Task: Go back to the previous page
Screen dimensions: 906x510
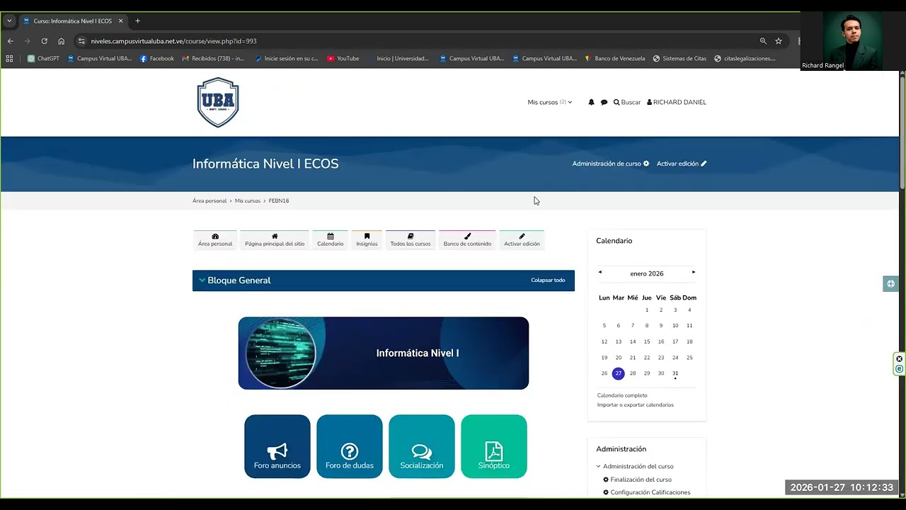Action: coord(10,41)
